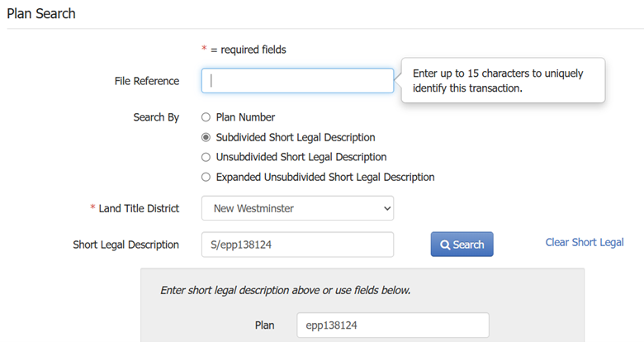Viewport: 644px width, 342px height.
Task: Choose Unsubdivided Short Legal Description radio option
Action: (206, 157)
